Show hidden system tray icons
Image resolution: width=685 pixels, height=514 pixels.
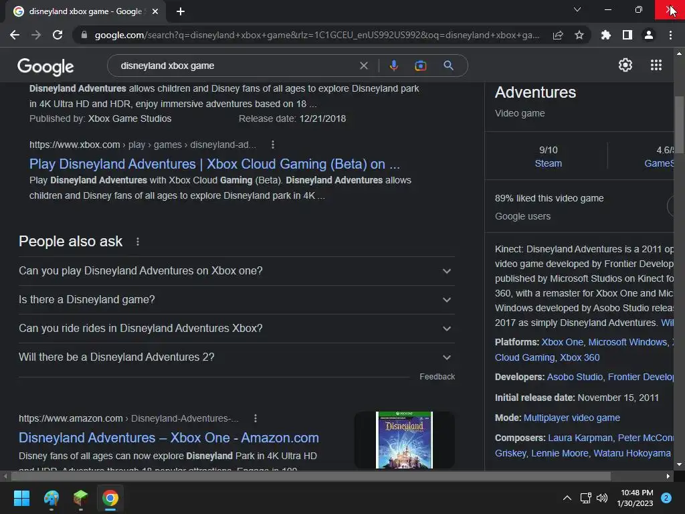coord(567,498)
